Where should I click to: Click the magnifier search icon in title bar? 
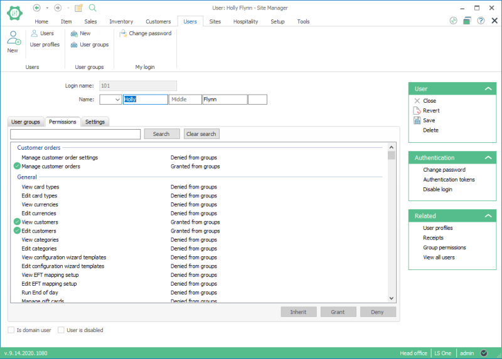tap(92, 8)
